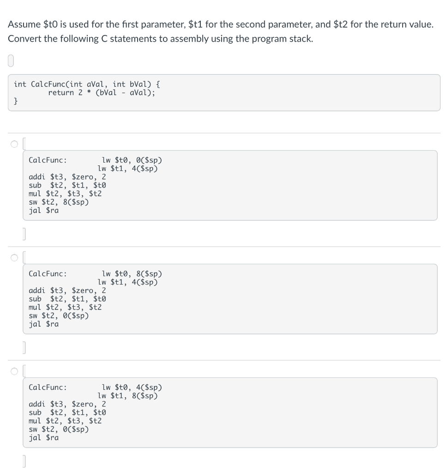
Task: Click the return statement inside the C code block
Action: [101, 92]
